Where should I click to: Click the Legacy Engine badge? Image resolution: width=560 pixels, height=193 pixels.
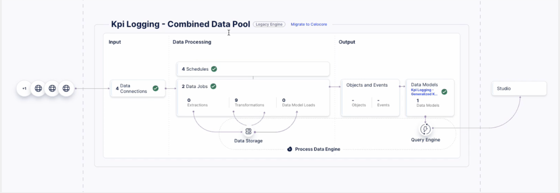click(269, 24)
